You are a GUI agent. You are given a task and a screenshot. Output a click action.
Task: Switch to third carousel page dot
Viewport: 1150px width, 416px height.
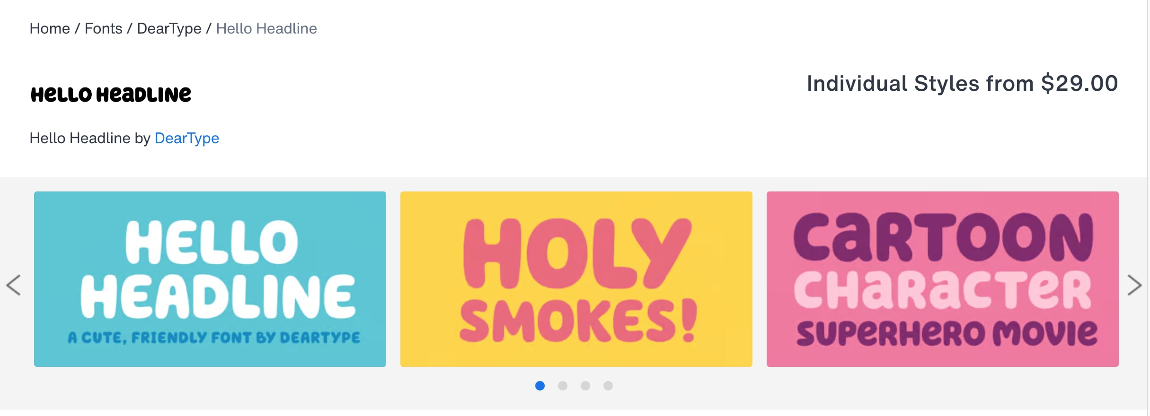point(585,386)
